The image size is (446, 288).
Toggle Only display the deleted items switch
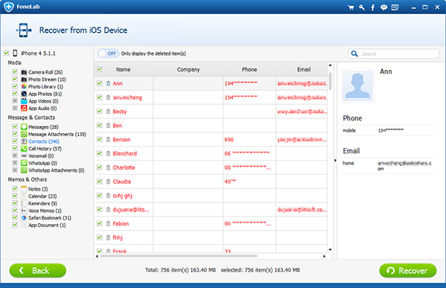(108, 54)
